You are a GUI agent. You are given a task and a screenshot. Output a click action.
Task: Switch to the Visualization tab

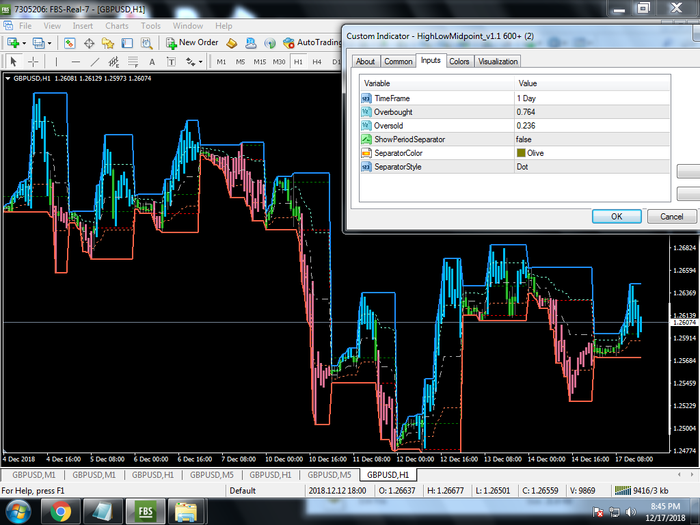point(498,61)
